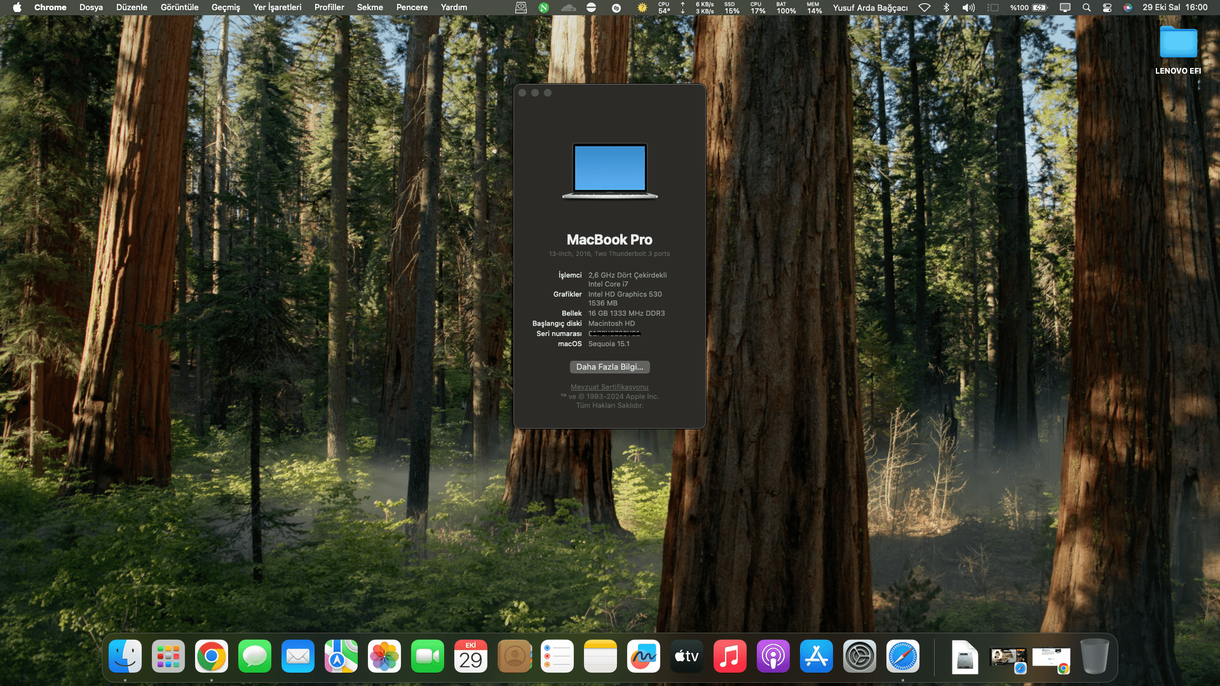This screenshot has height=686, width=1220.
Task: Open the Trash in dock
Action: coord(1094,656)
